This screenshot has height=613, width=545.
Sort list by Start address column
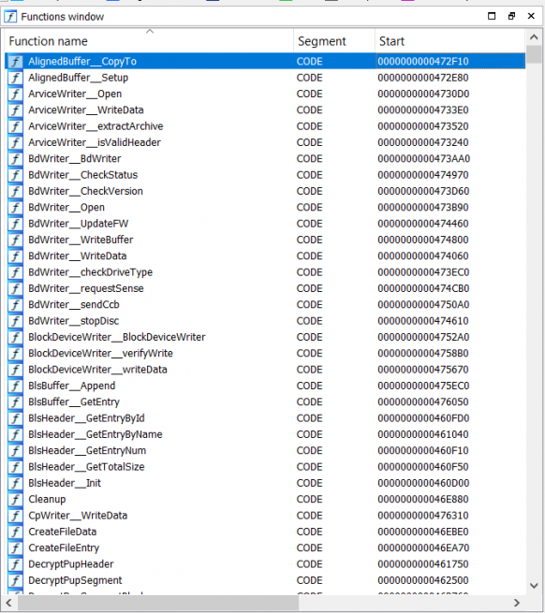click(449, 41)
